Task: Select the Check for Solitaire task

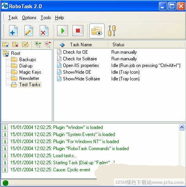Action: click(80, 59)
